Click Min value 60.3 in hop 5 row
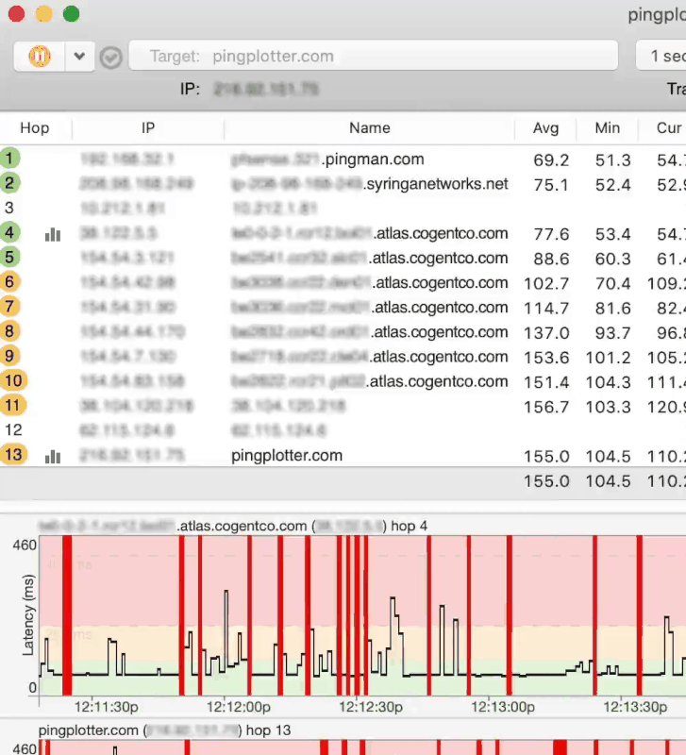This screenshot has width=686, height=755. [612, 259]
